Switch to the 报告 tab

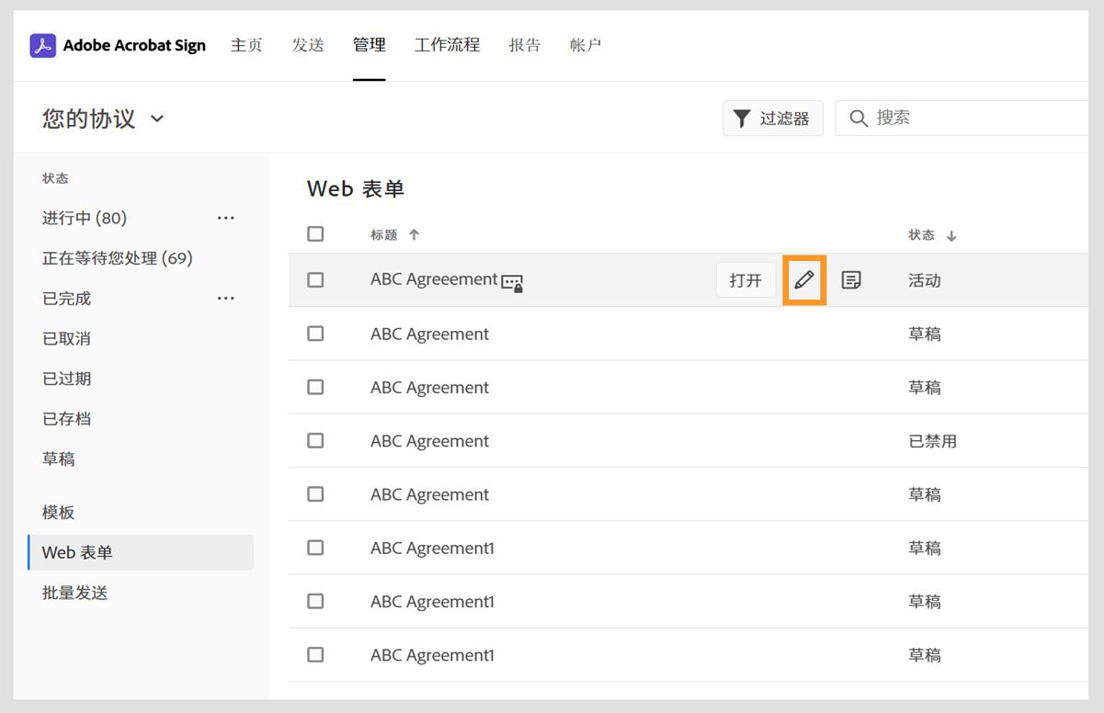[x=525, y=44]
